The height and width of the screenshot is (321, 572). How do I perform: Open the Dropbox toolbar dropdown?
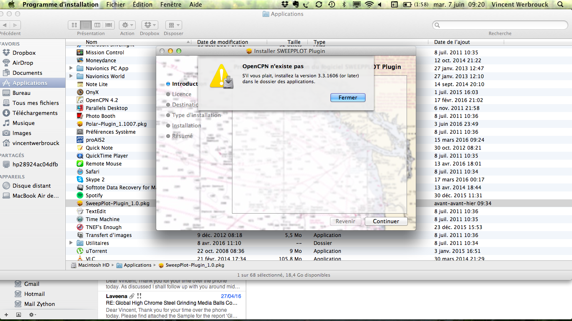tap(149, 25)
